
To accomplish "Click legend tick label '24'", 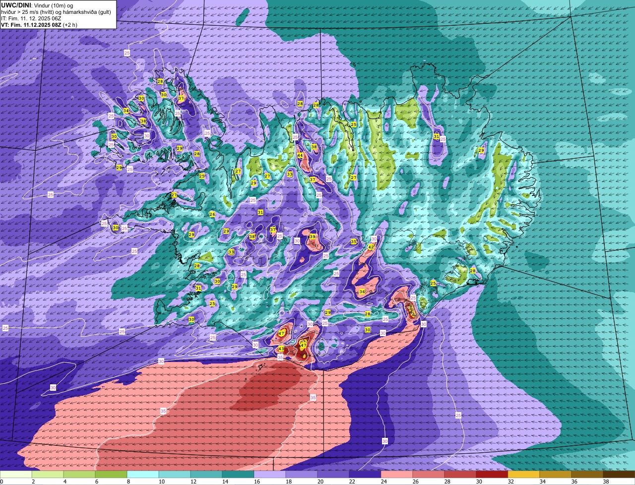I will [384, 482].
